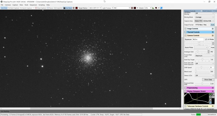
Task: Expand the Image Controls section
Action: pos(186,29)
